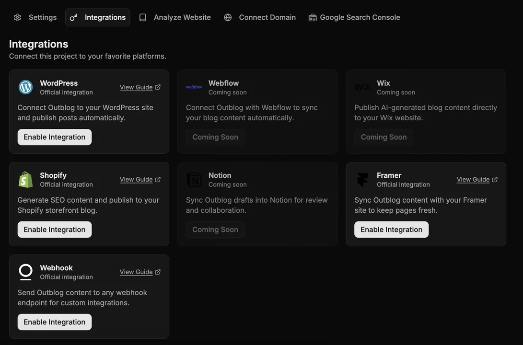Click the Notion card title
The image size is (523, 345).
point(220,175)
